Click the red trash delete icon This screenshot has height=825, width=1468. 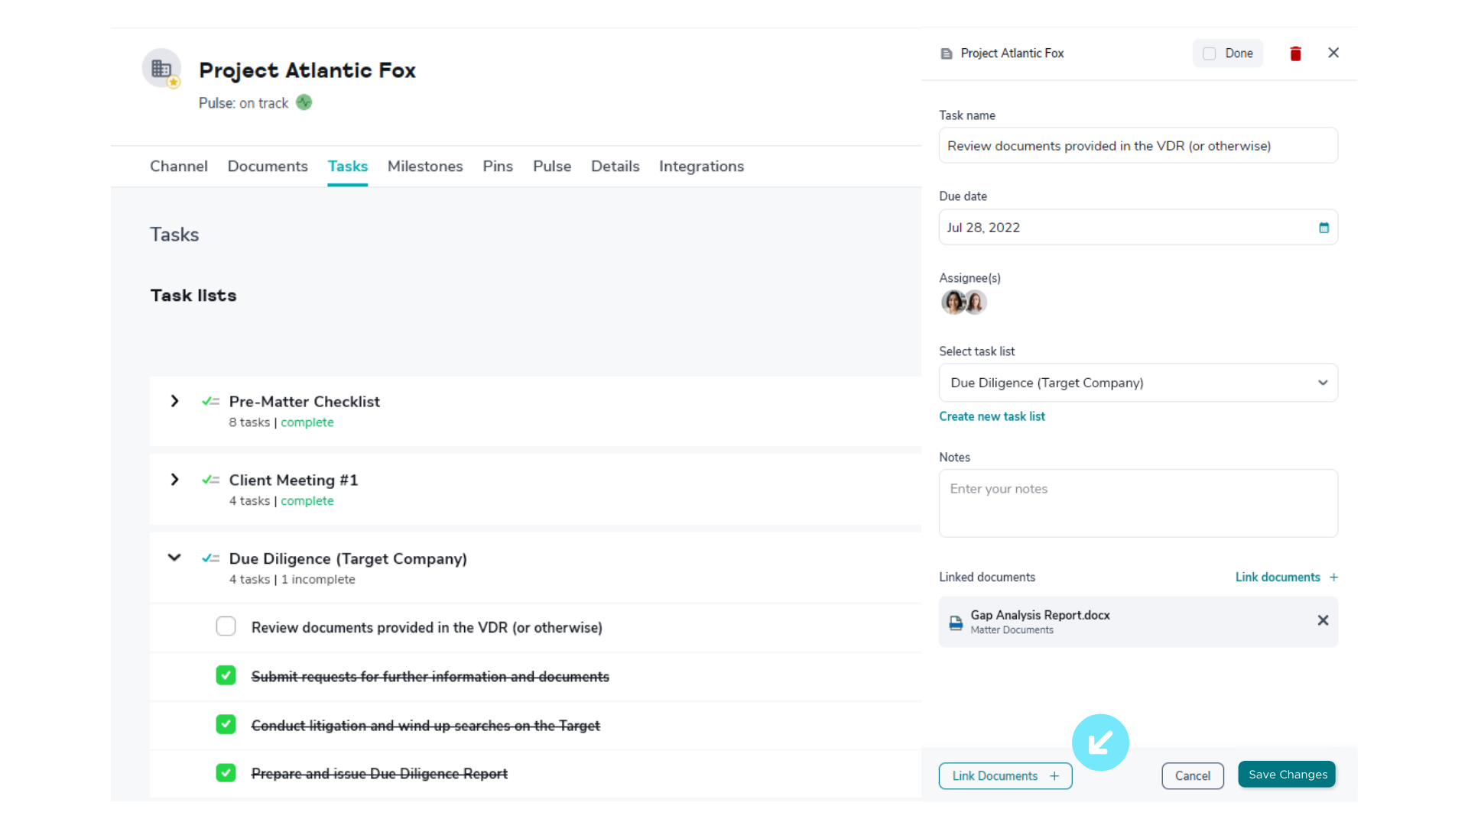coord(1295,53)
